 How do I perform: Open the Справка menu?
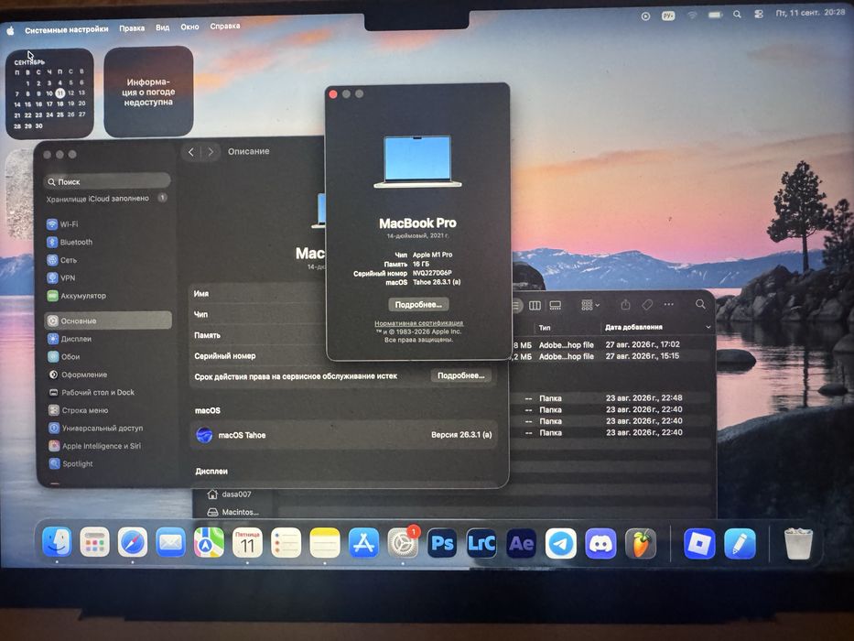tap(225, 26)
